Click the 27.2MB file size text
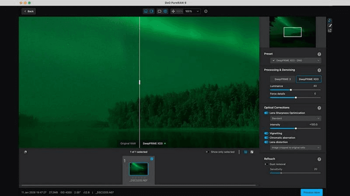 (53, 192)
